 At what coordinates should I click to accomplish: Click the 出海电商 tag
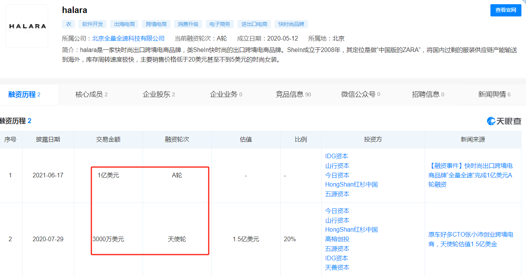[x=124, y=24]
